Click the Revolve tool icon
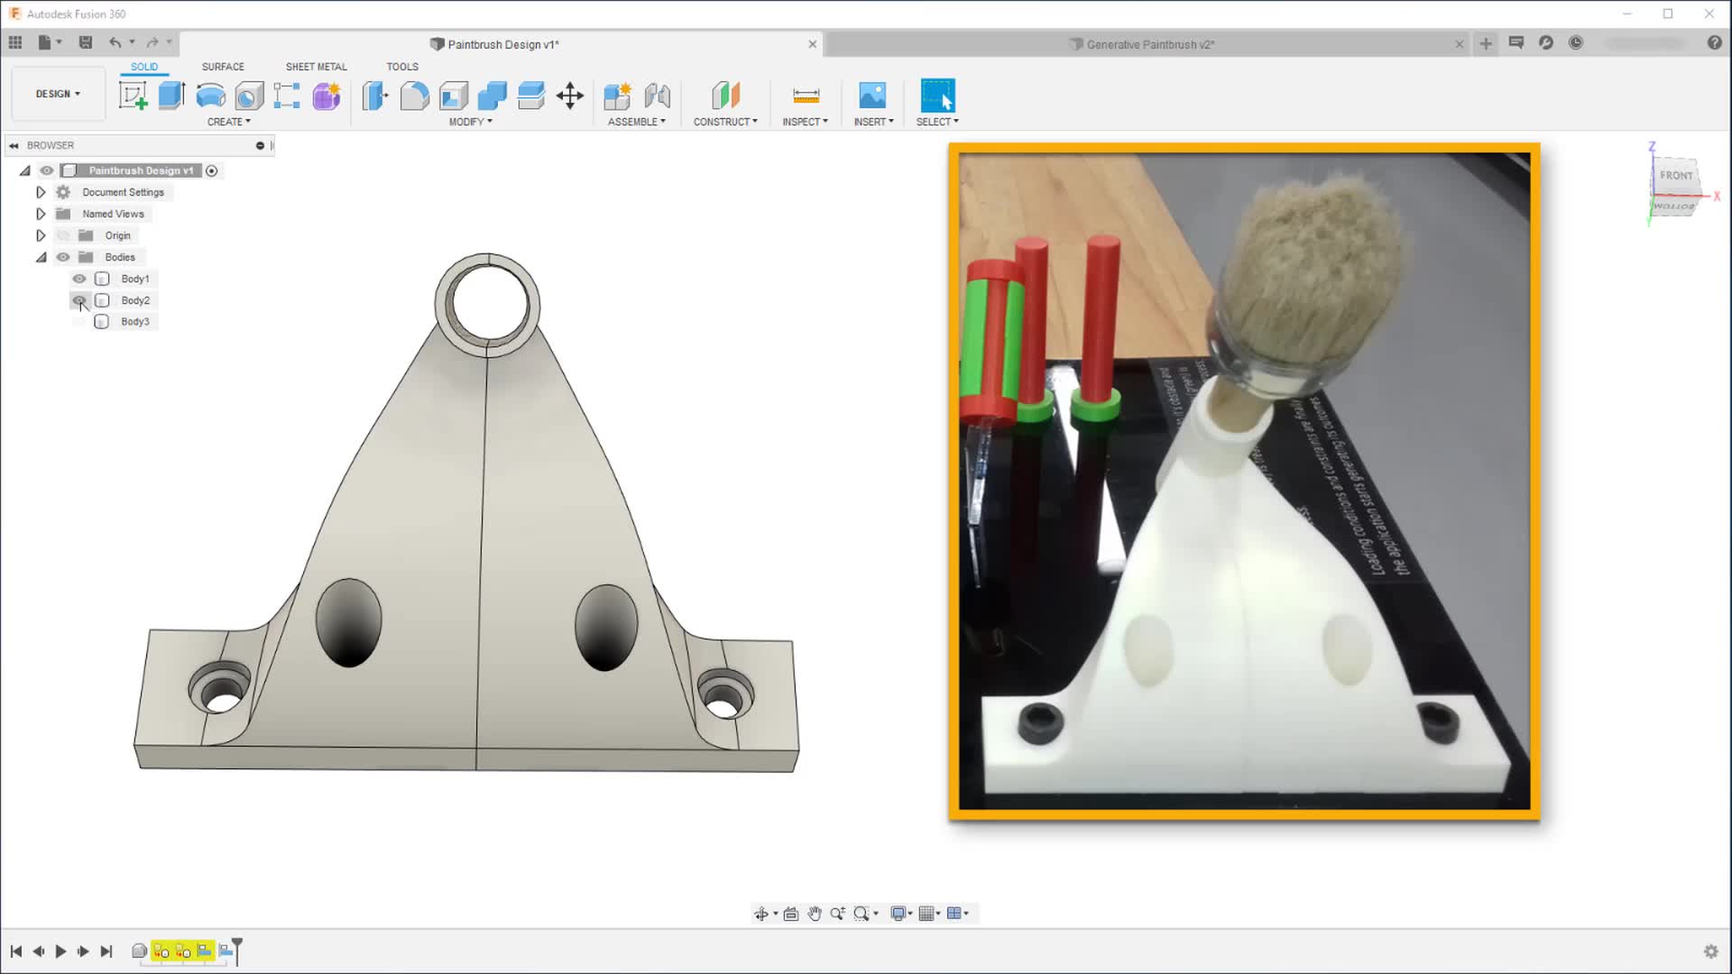 pyautogui.click(x=210, y=96)
